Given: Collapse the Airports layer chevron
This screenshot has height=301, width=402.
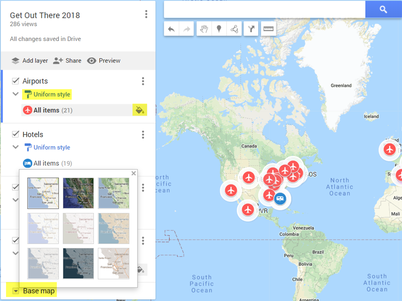Looking at the screenshot, I should point(16,94).
